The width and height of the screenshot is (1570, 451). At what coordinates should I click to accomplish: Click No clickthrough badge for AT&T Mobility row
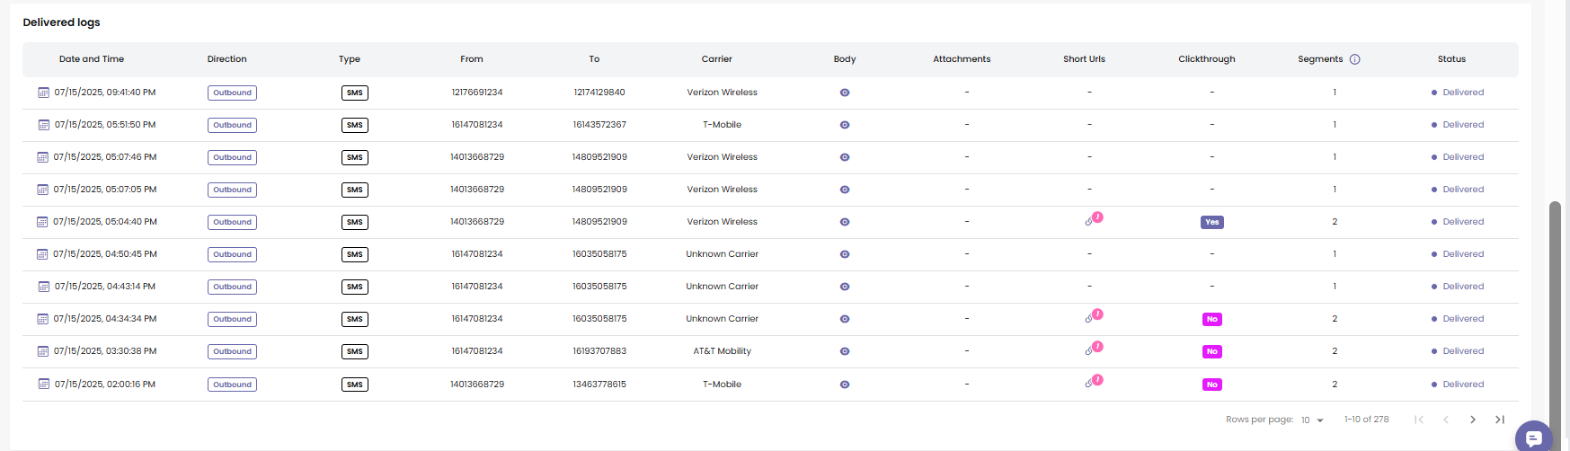[x=1211, y=352]
